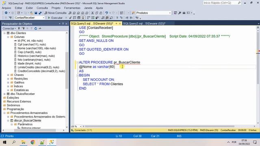260x146 pixels.
Task: Toggle Results to Grid button
Action: click(x=107, y=18)
